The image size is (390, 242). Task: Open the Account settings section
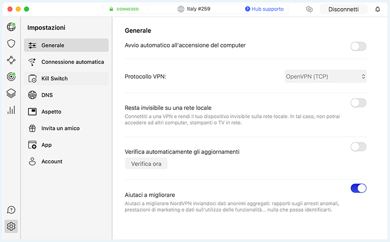point(66,161)
